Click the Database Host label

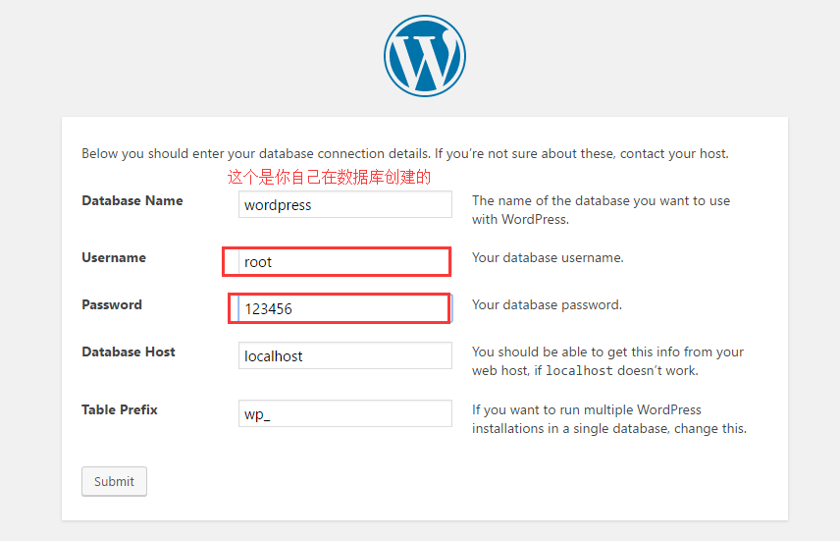tap(129, 352)
